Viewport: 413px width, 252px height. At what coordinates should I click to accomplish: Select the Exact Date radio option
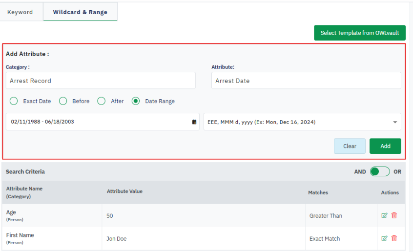pos(14,101)
